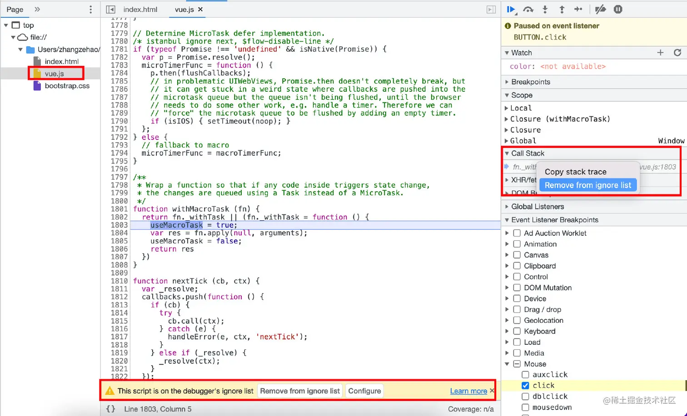The image size is (687, 416).
Task: Pretty print with curly braces icon
Action: (110, 409)
